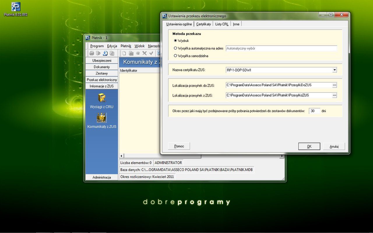Click Liczba elementów: 0 status entry
Image resolution: width=373 pixels, height=233 pixels.
136,163
